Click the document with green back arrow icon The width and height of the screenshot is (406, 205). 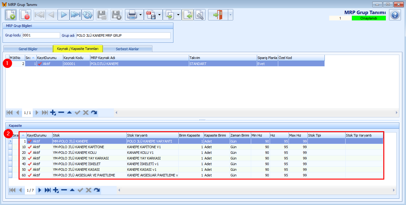tap(188, 15)
